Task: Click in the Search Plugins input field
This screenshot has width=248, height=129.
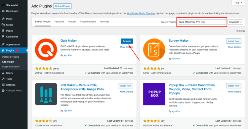Action: click(202, 22)
